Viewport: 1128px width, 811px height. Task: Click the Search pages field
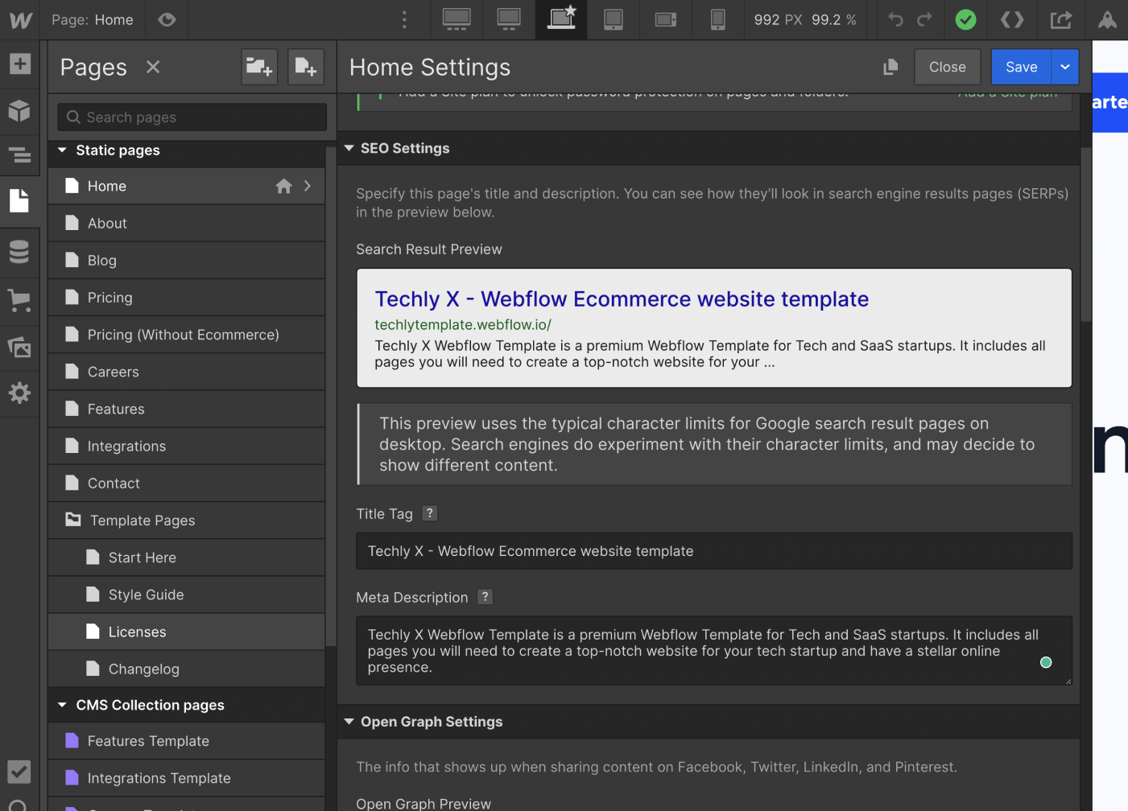click(192, 117)
